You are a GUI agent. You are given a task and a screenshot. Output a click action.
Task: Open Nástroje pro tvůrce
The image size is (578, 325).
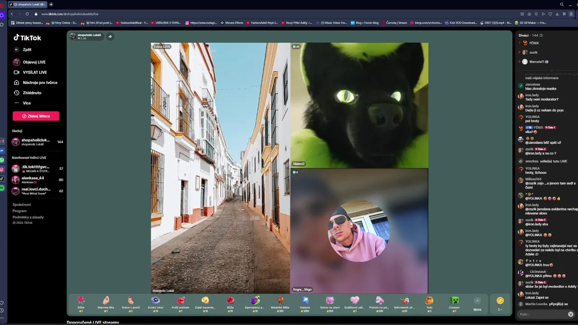coord(35,83)
